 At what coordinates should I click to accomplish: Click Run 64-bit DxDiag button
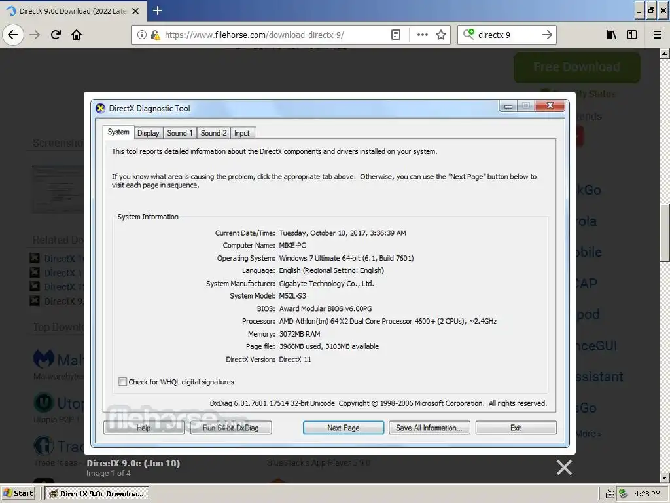pyautogui.click(x=231, y=428)
